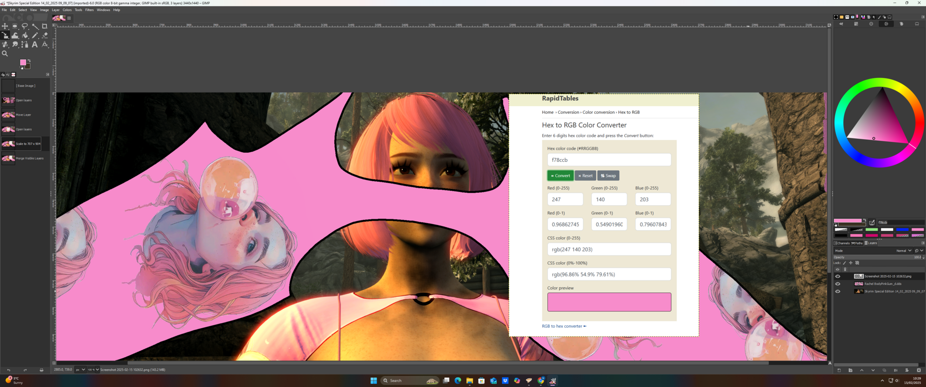Select the Fuzzy Select magic wand tool
The height and width of the screenshot is (387, 926).
[35, 26]
